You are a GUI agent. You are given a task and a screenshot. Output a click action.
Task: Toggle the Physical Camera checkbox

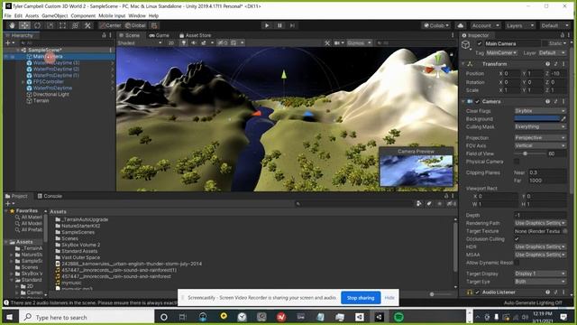pos(517,162)
